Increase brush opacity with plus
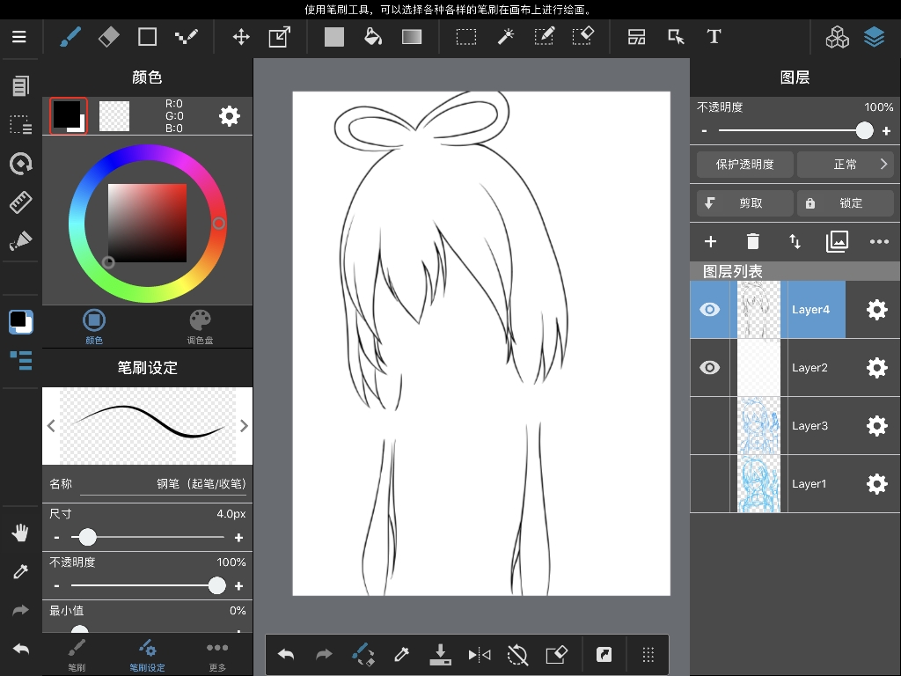Viewport: 901px width, 676px height. click(x=238, y=586)
